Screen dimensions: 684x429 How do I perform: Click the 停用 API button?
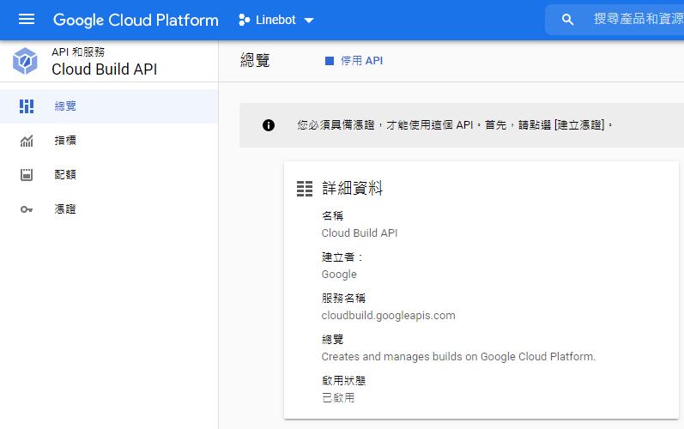[354, 61]
